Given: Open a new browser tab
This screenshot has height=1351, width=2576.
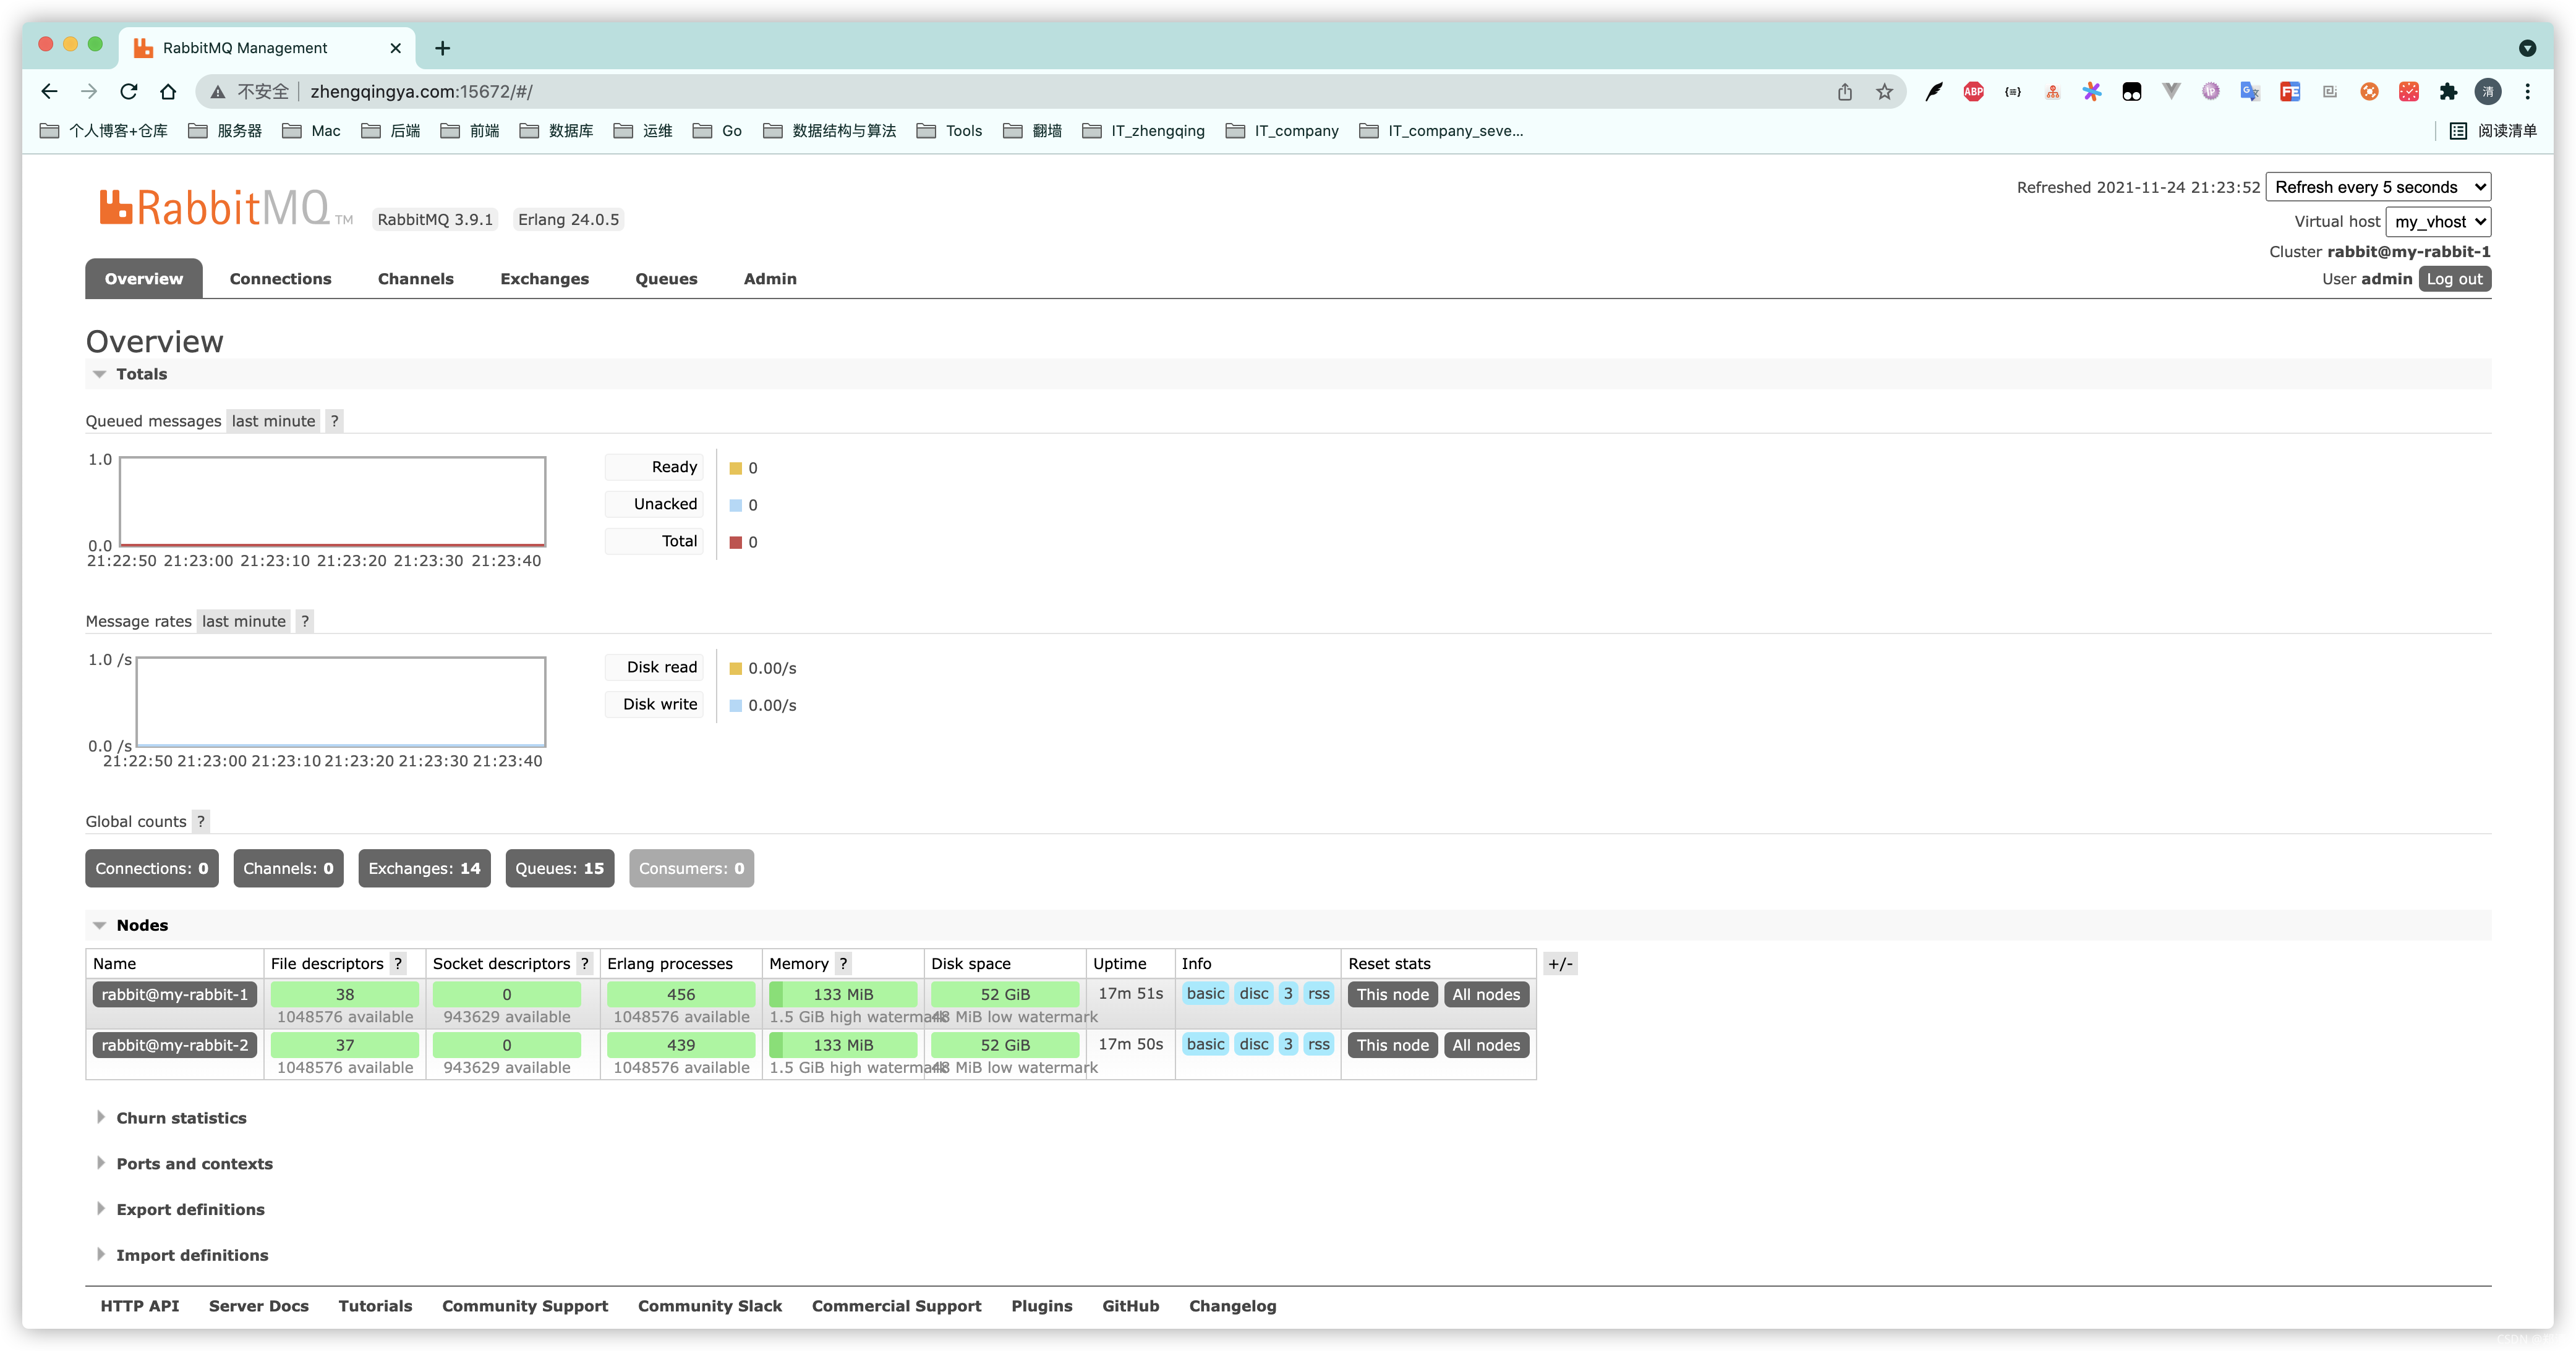Looking at the screenshot, I should (x=442, y=48).
